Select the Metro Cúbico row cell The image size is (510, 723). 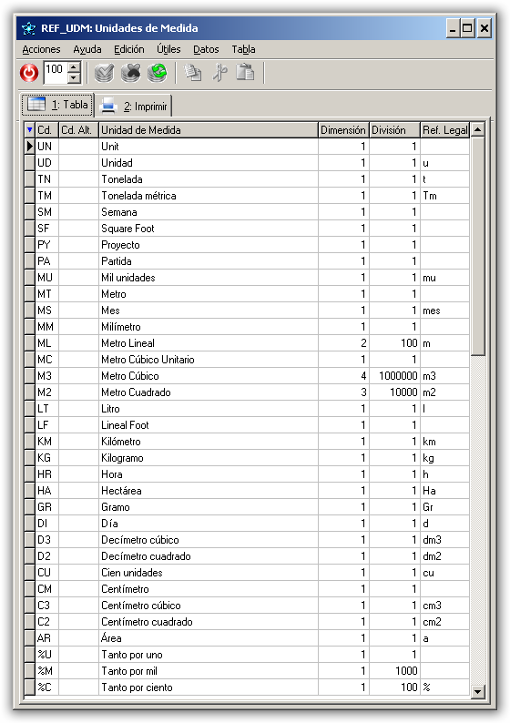pyautogui.click(x=209, y=376)
